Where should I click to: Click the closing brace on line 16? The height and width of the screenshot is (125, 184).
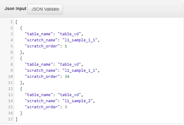[x=21, y=113]
